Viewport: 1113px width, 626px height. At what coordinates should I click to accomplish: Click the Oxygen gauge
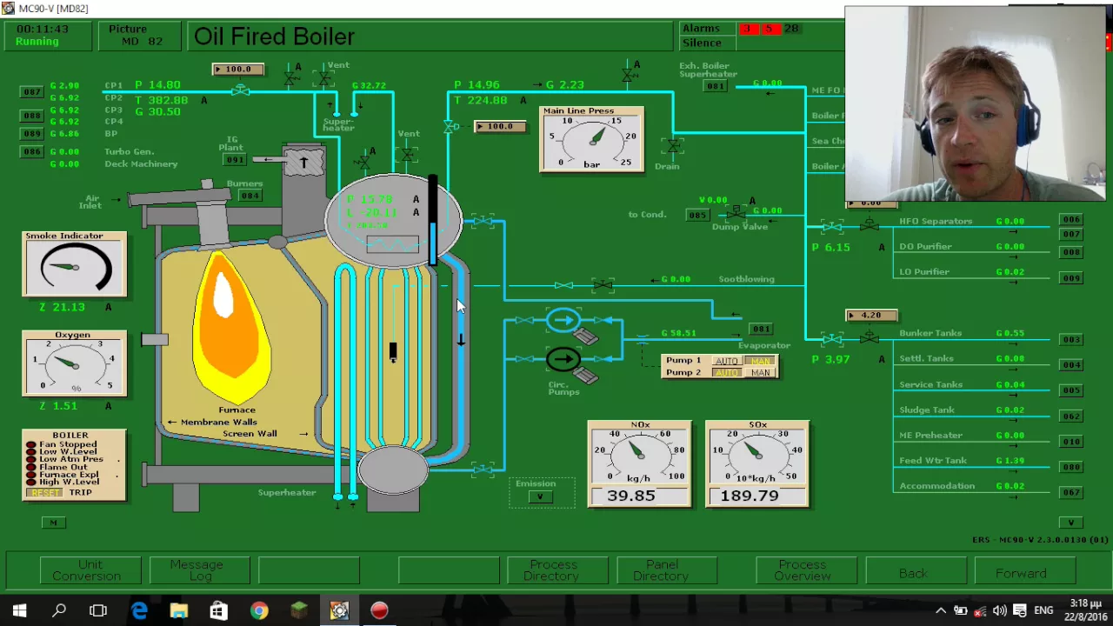point(74,363)
